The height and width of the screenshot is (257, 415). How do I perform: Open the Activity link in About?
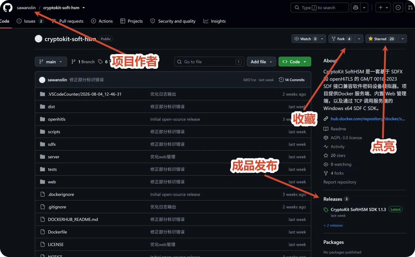tap(337, 147)
